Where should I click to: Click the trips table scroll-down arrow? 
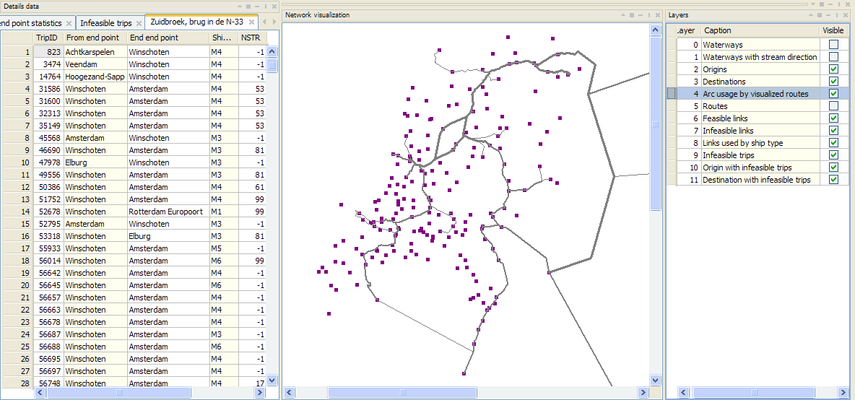(x=272, y=381)
